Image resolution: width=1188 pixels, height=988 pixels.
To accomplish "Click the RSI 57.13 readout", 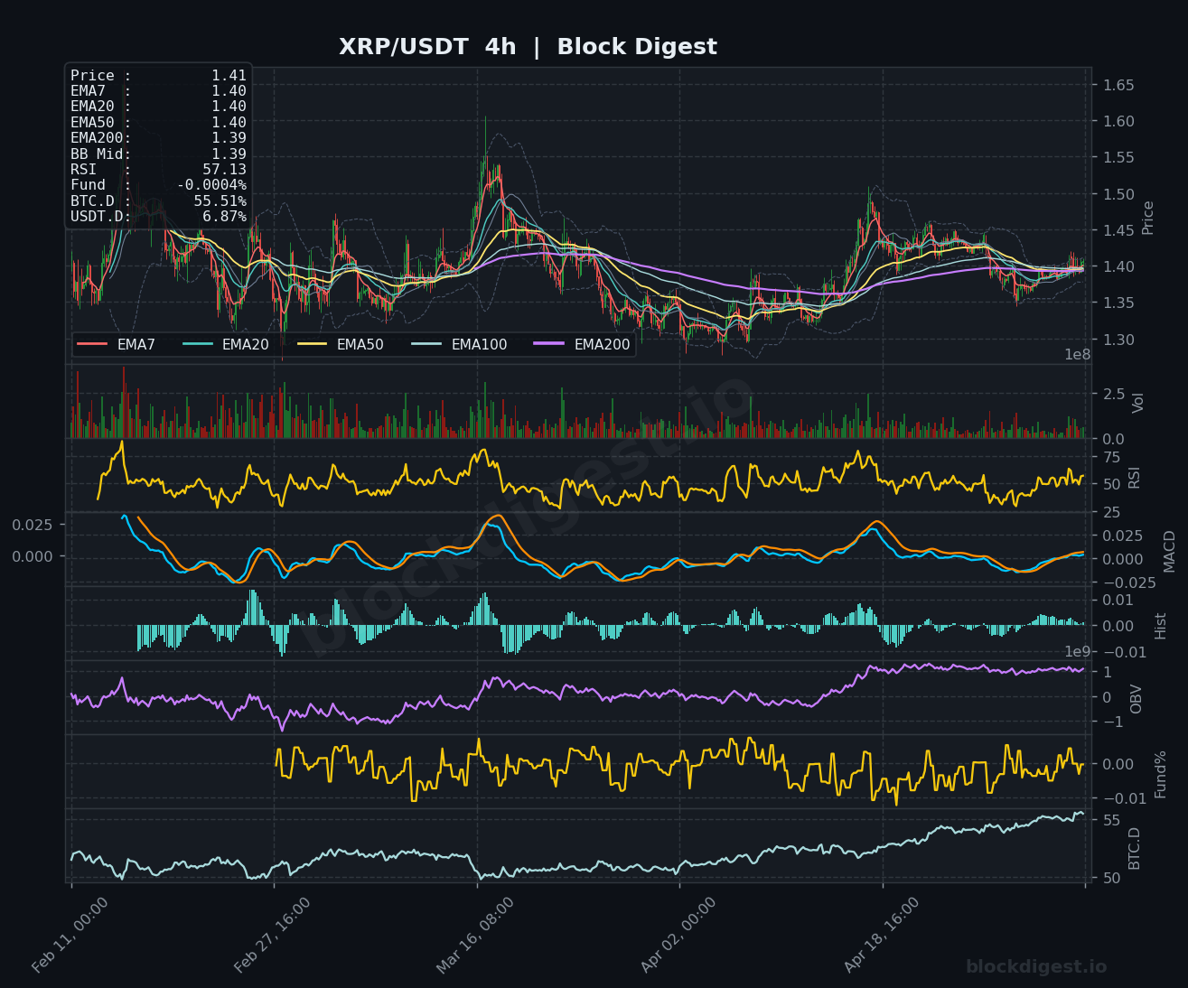I will (x=158, y=170).
